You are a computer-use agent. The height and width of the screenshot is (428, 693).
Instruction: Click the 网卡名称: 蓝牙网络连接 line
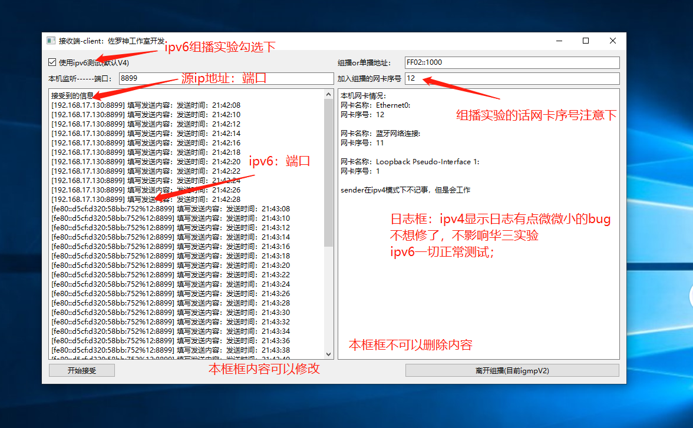tap(381, 134)
